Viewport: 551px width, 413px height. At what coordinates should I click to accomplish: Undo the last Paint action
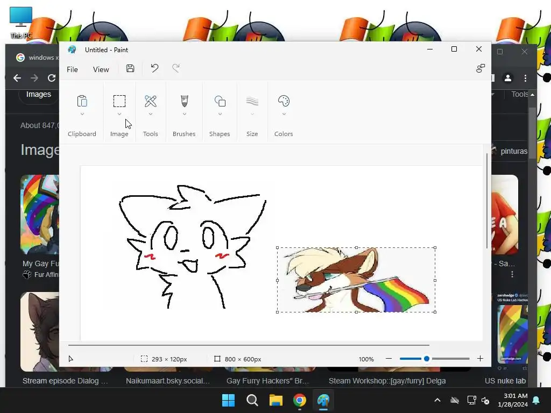pyautogui.click(x=154, y=68)
